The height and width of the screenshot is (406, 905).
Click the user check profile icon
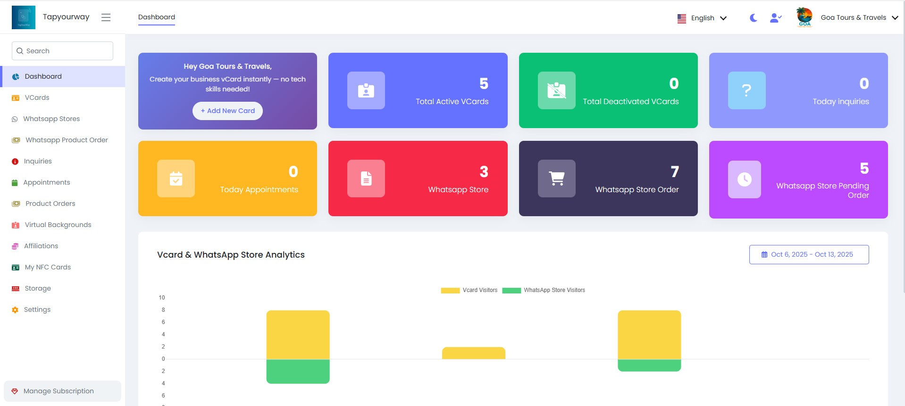pyautogui.click(x=776, y=18)
